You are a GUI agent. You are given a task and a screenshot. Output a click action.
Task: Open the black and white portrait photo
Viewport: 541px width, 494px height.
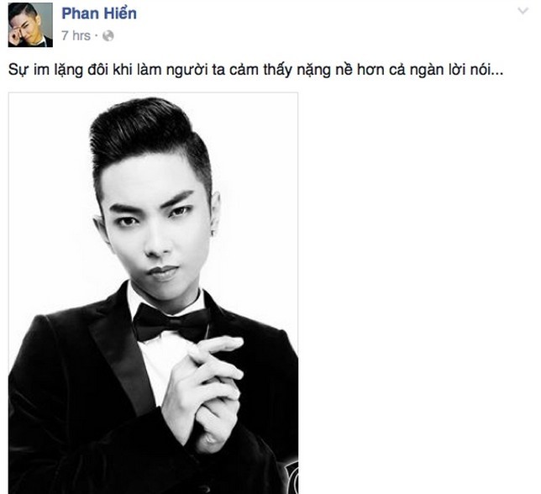153,293
